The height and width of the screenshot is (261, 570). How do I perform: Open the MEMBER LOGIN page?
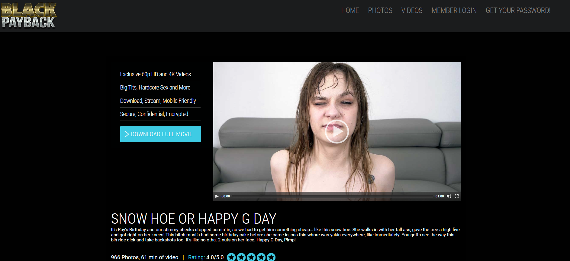coord(454,11)
